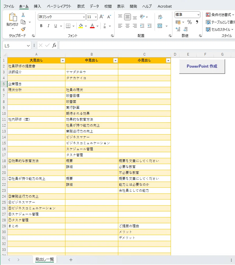
Task: Toggle top vertical alignment
Action: point(120,17)
